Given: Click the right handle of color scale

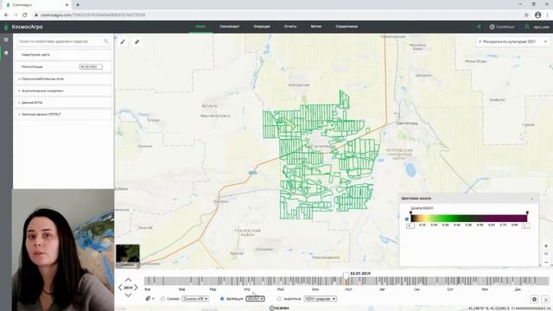Looking at the screenshot, I should tap(527, 213).
